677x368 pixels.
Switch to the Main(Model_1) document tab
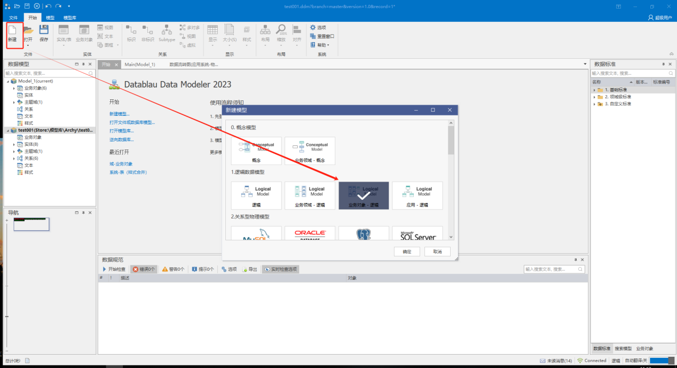pos(140,65)
